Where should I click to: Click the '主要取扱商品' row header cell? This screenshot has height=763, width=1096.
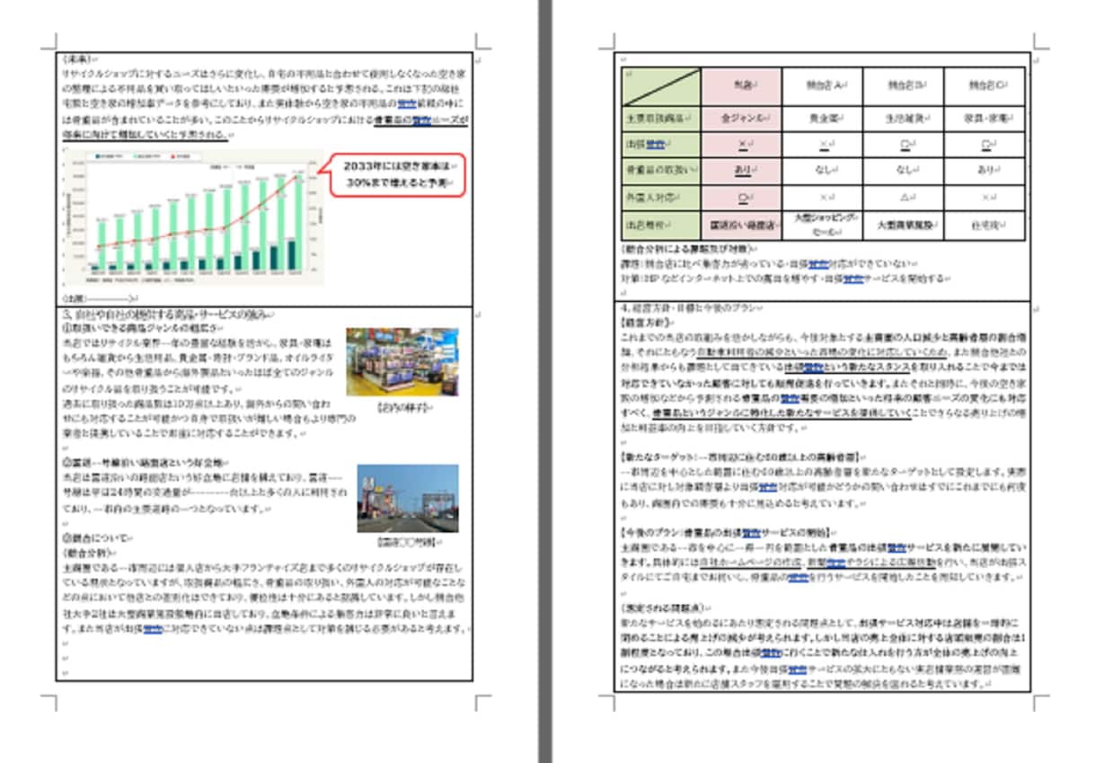(660, 118)
